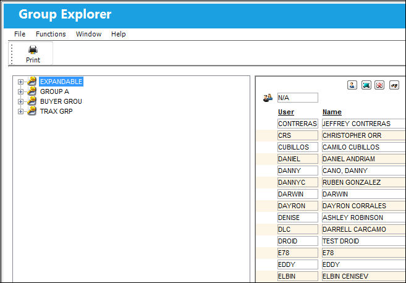Open the File menu
The height and width of the screenshot is (283, 406).
pyautogui.click(x=20, y=34)
